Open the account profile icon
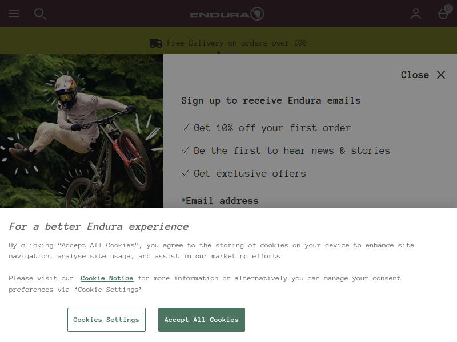This screenshot has width=457, height=342. tap(416, 14)
